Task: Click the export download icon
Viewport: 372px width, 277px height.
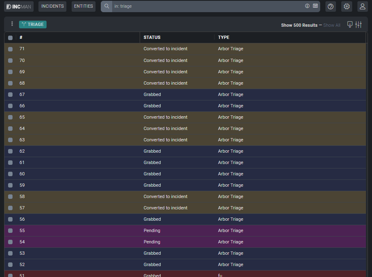Action: (x=350, y=25)
